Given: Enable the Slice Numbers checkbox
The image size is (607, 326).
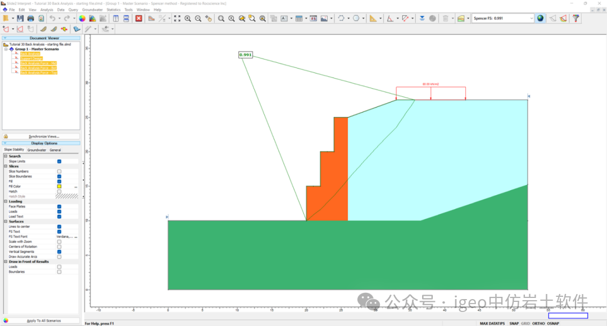Looking at the screenshot, I should point(59,171).
